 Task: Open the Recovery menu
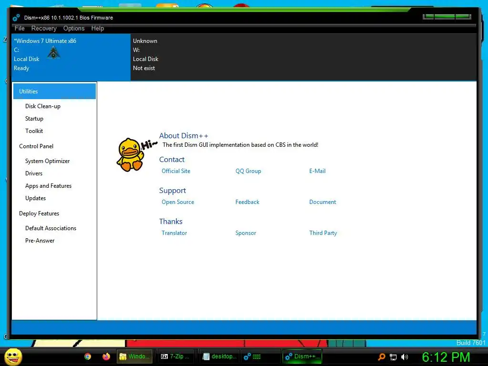point(44,28)
